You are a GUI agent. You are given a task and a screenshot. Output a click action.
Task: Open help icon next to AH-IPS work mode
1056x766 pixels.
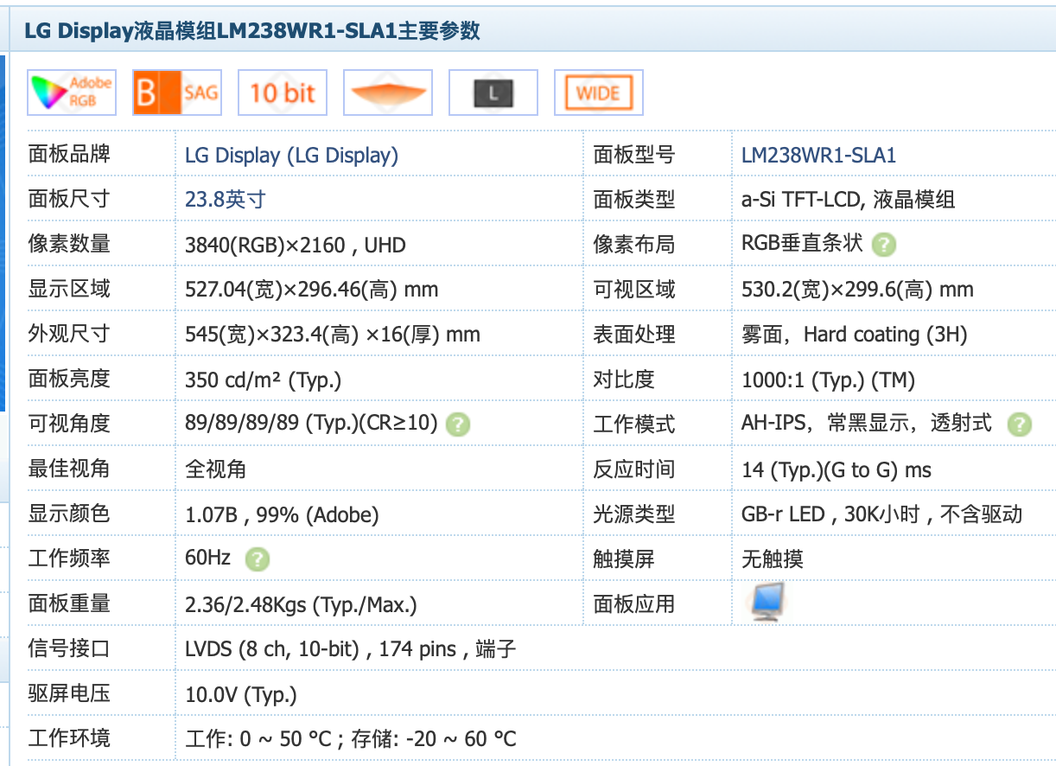coord(1020,424)
